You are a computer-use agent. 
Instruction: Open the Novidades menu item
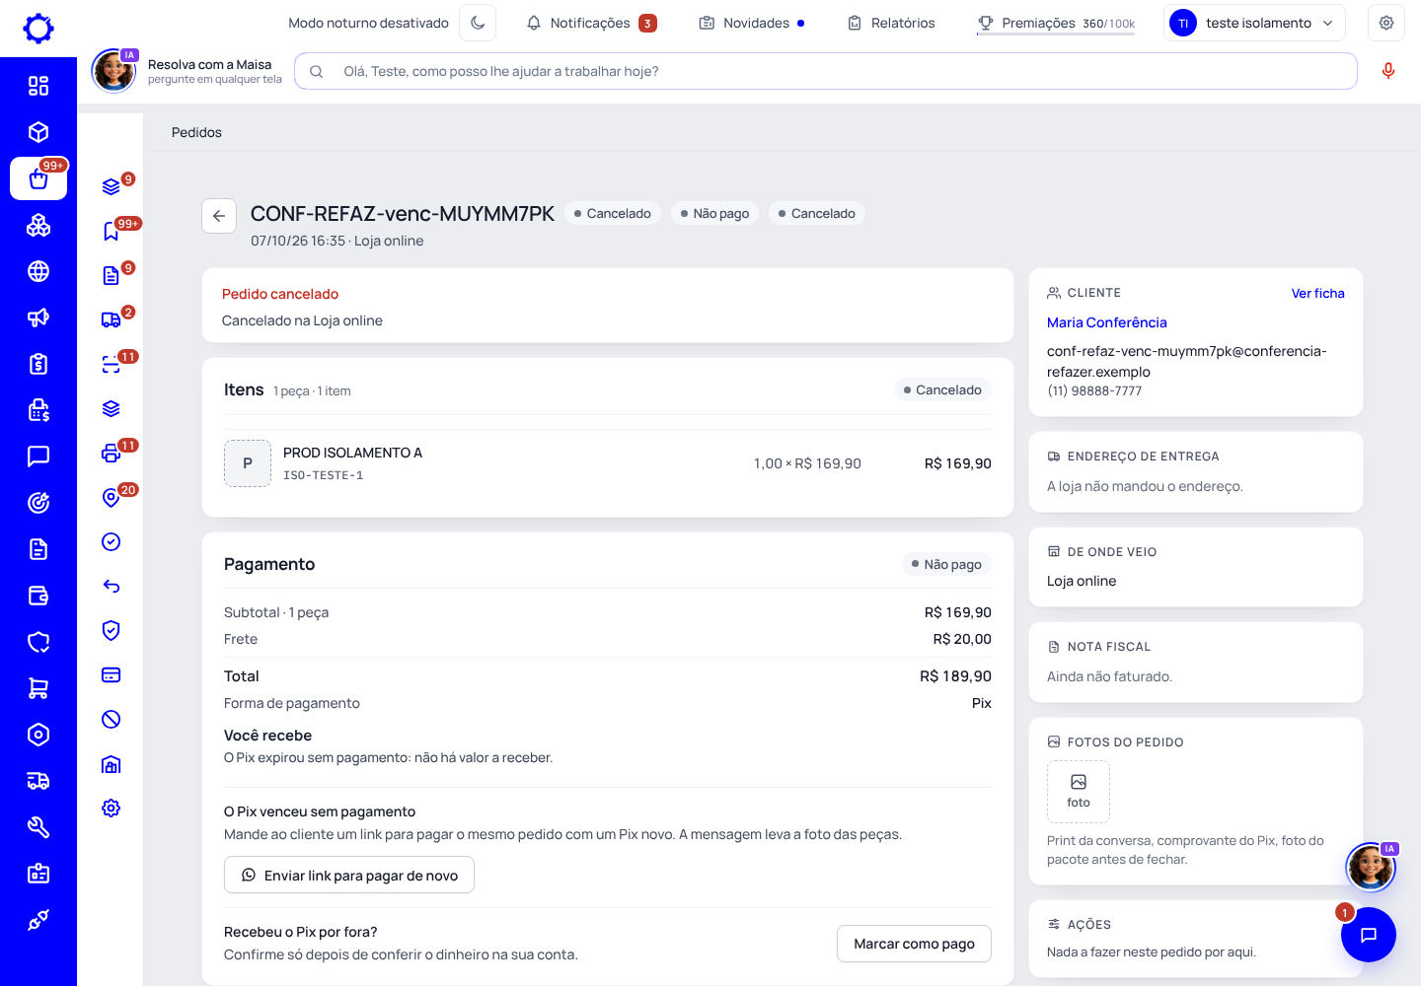(752, 23)
